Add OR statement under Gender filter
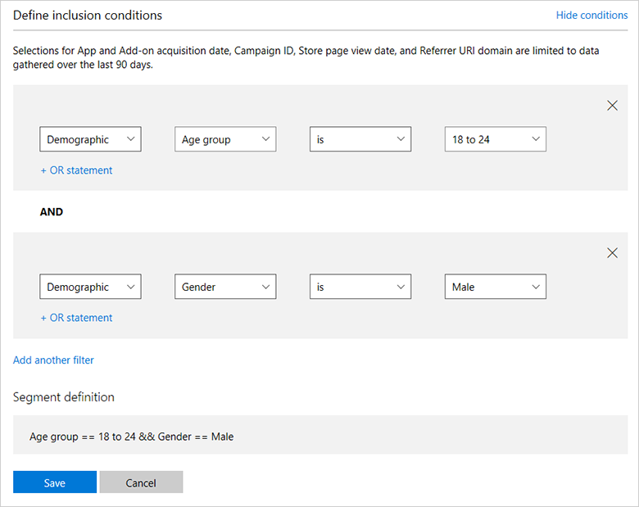This screenshot has width=639, height=507. coord(76,318)
